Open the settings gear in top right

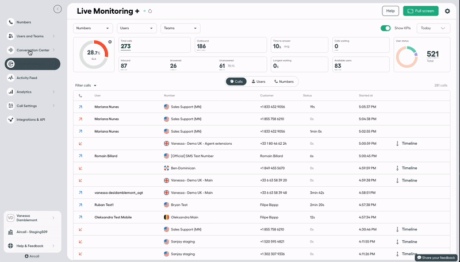(x=447, y=11)
